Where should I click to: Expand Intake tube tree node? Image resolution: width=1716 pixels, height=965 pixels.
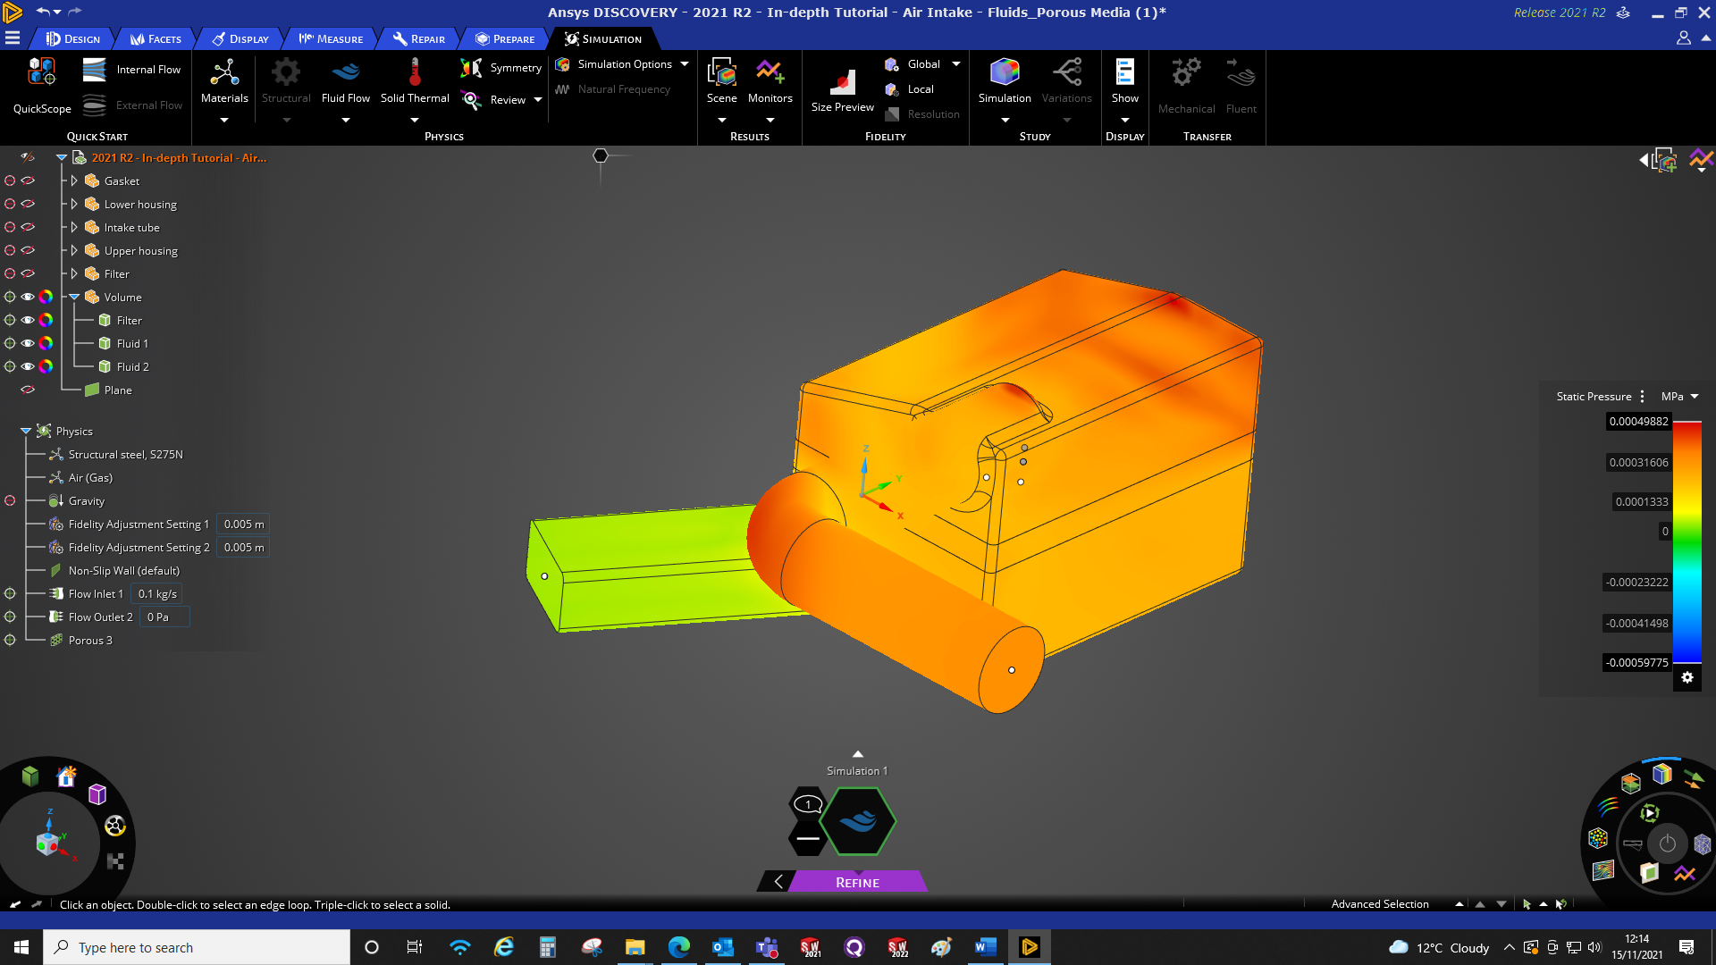click(x=74, y=227)
